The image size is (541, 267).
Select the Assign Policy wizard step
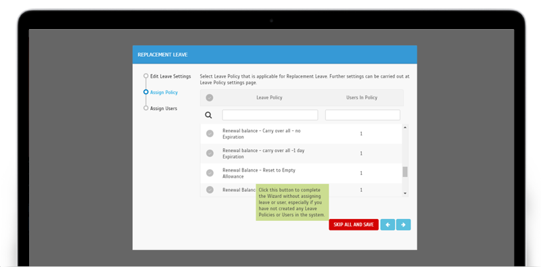click(164, 93)
